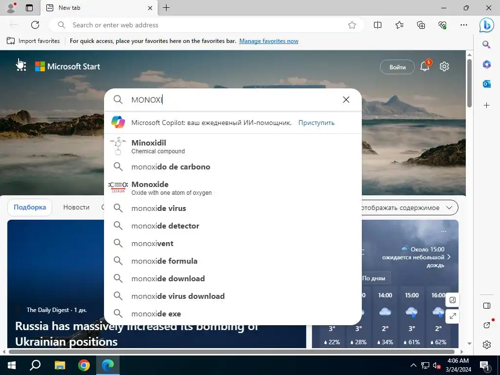Focus the web address bar
The height and width of the screenshot is (375, 500).
207,25
